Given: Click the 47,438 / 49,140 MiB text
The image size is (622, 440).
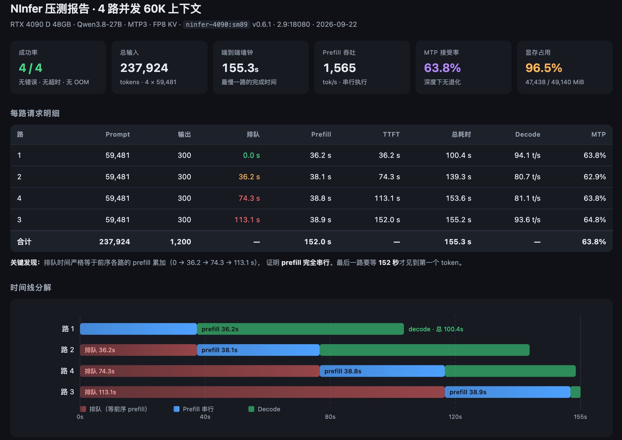Looking at the screenshot, I should (x=555, y=82).
